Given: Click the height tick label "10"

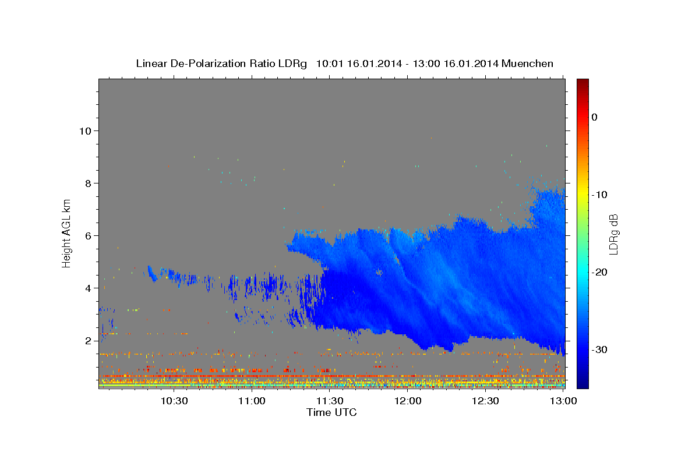Looking at the screenshot, I should [86, 131].
